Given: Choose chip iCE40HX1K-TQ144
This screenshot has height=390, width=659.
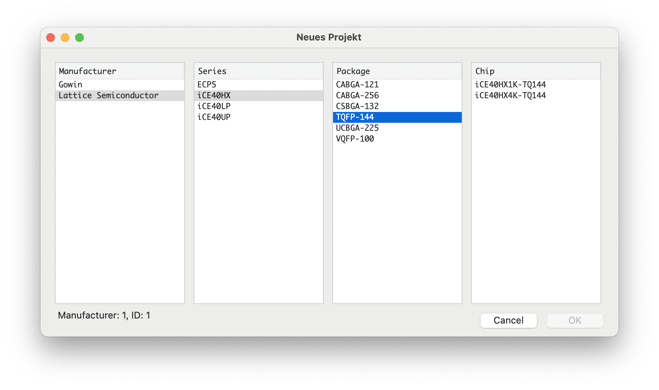Looking at the screenshot, I should [x=536, y=84].
